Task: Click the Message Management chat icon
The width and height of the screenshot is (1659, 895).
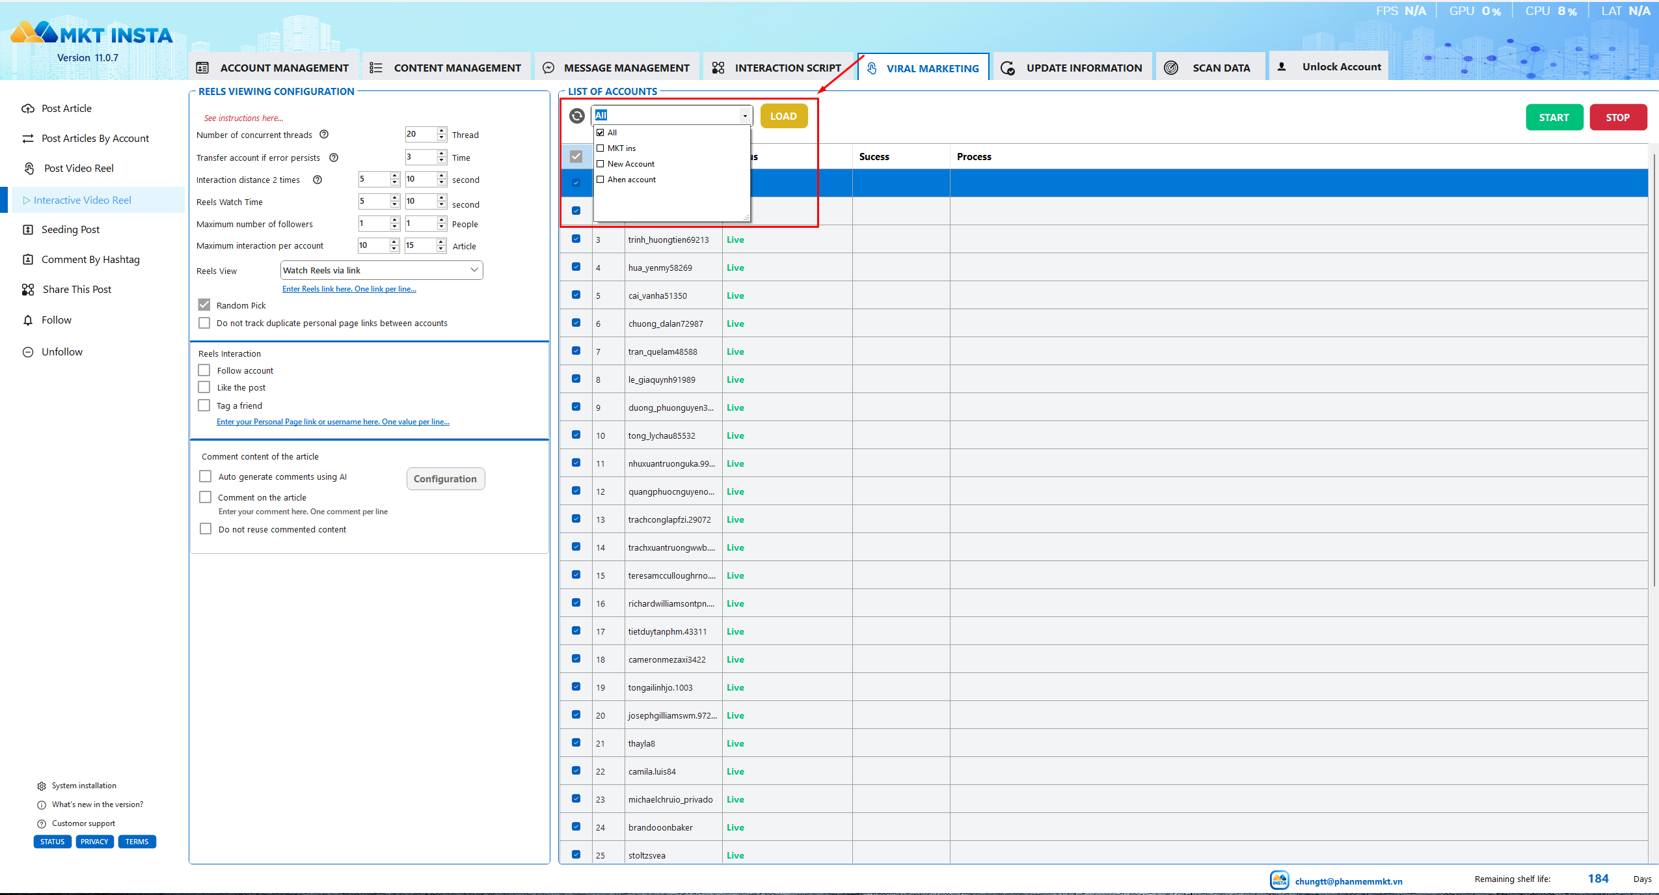Action: pyautogui.click(x=548, y=68)
